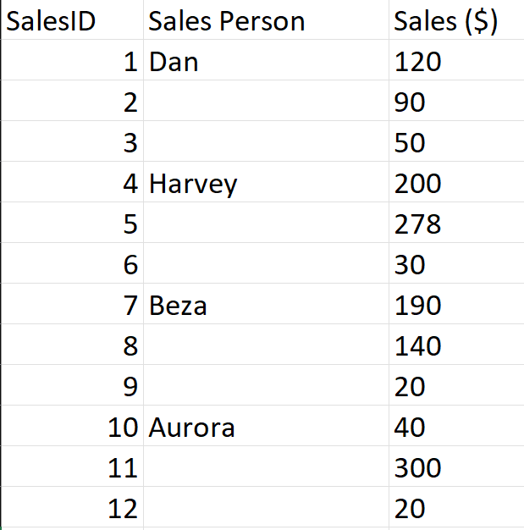Select the empty Sales Person cell for SalesID 2

tap(266, 102)
